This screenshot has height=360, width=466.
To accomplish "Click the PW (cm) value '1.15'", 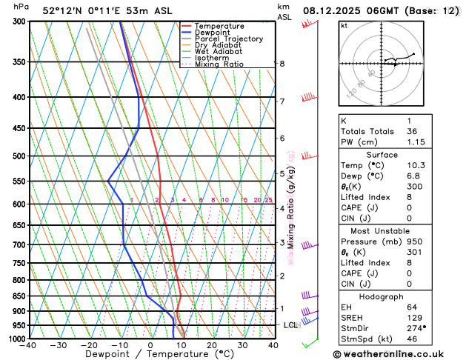I will coord(416,142).
